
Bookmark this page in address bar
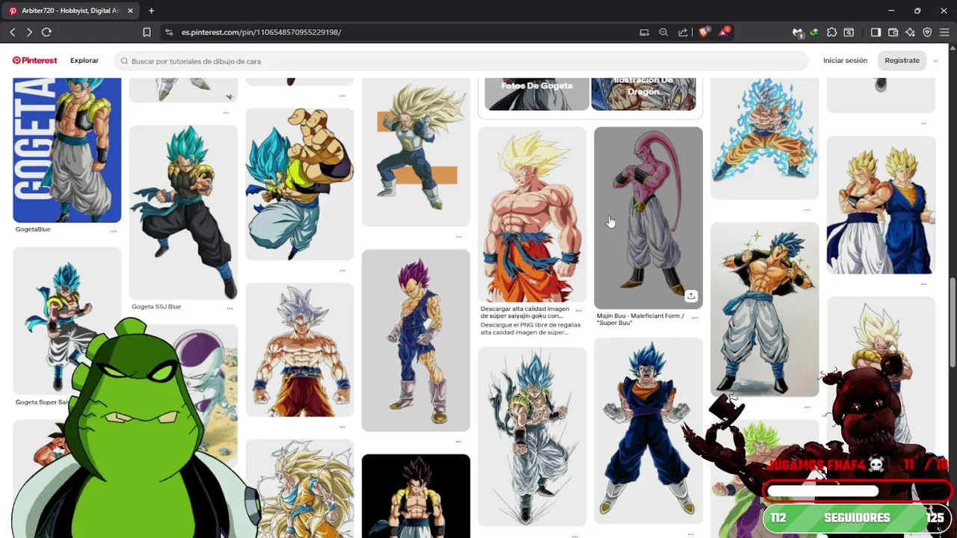[147, 32]
